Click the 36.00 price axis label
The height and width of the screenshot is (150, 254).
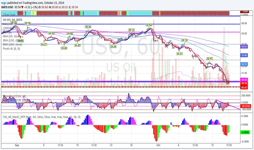click(x=244, y=23)
